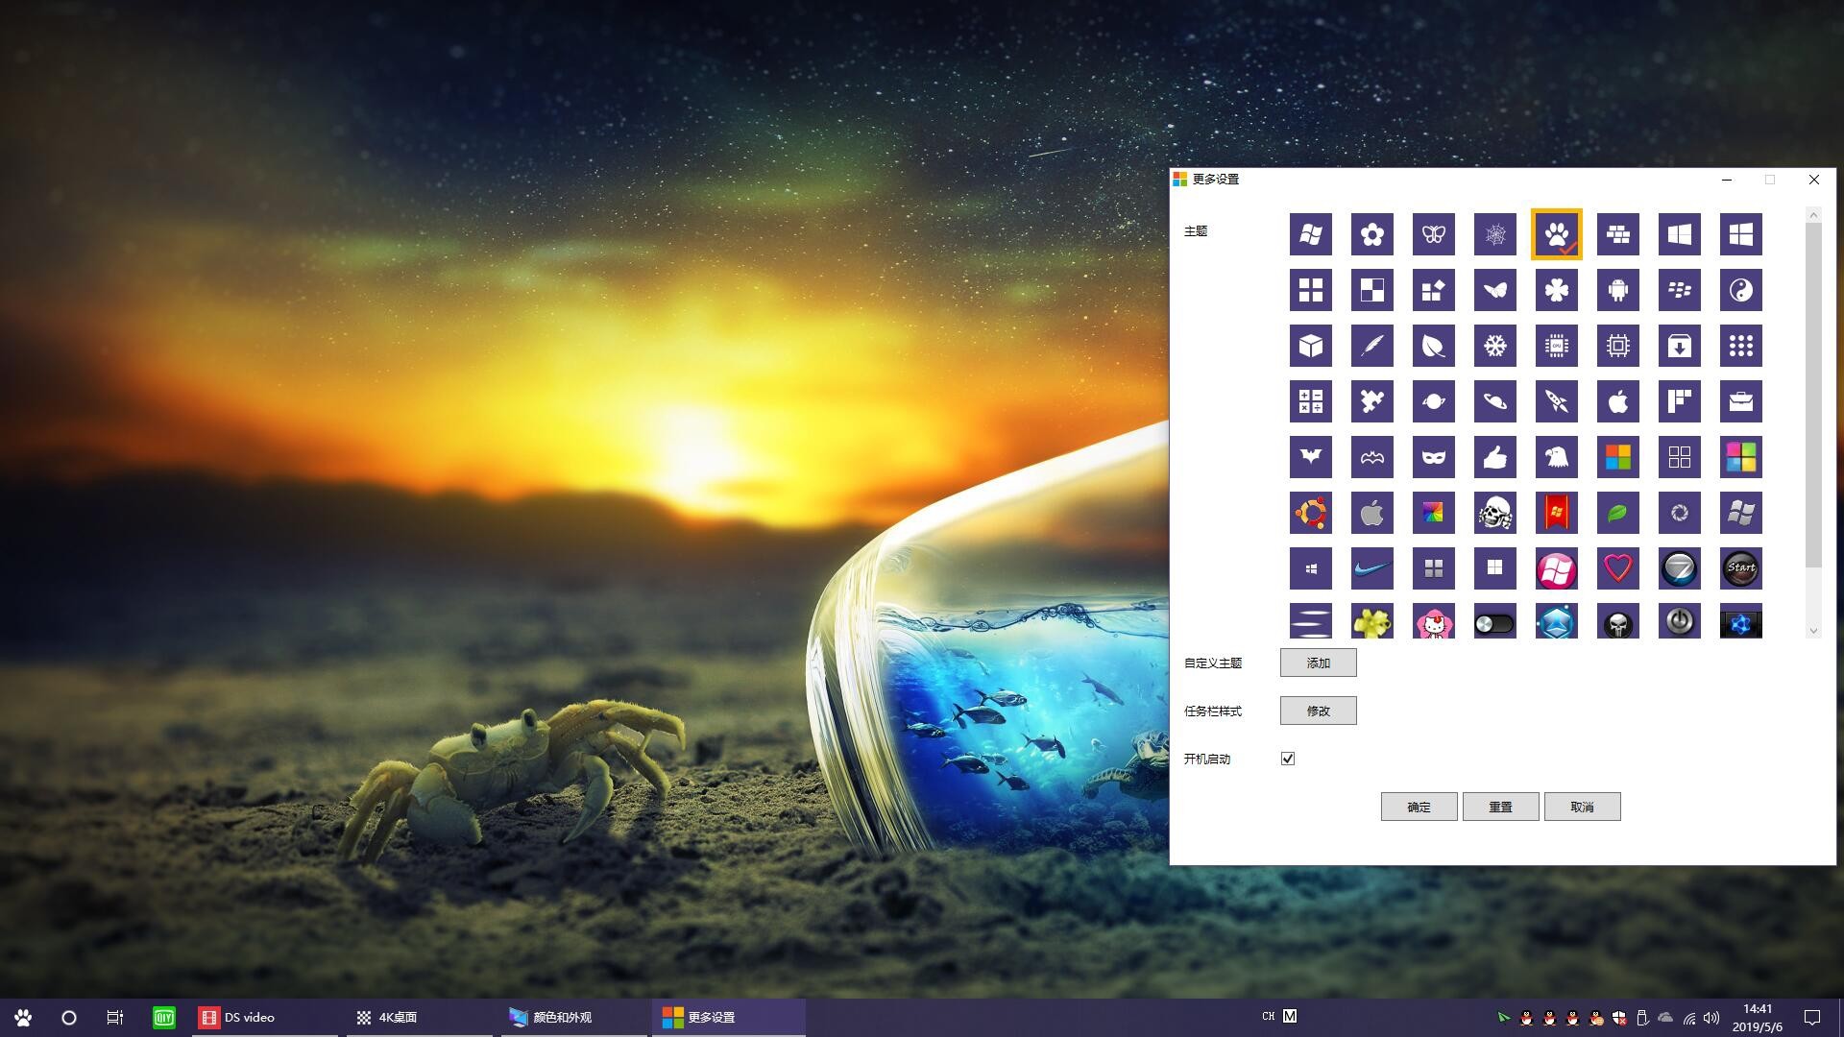The width and height of the screenshot is (1844, 1037).
Task: Select the Apple logo start button theme
Action: point(1617,401)
